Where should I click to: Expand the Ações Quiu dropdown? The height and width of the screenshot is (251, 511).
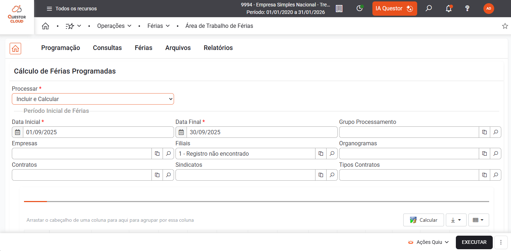[x=429, y=242]
